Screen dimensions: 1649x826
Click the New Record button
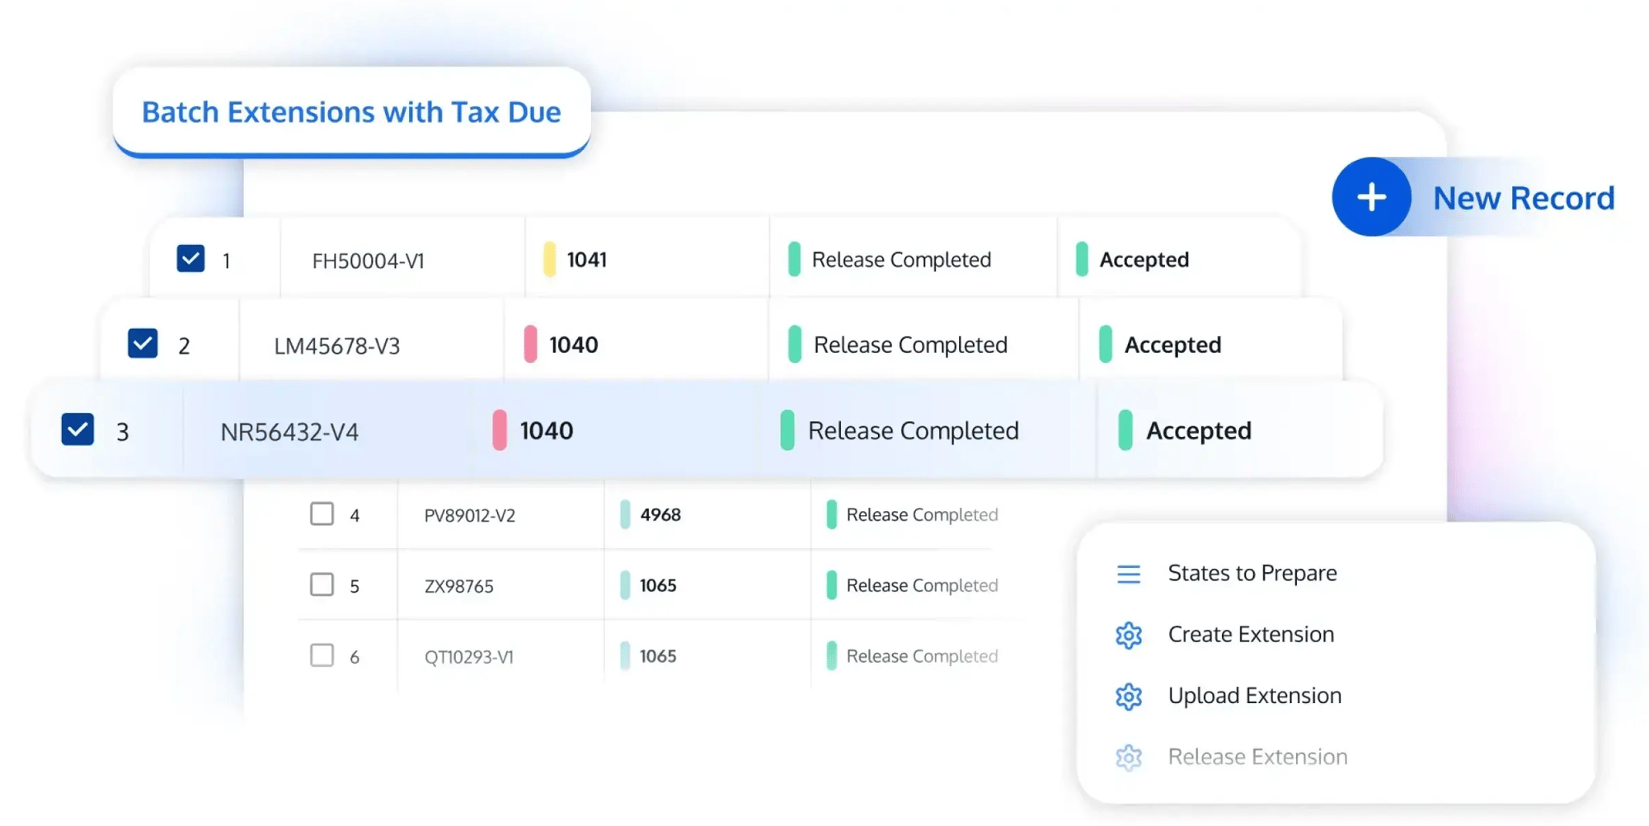click(1524, 198)
